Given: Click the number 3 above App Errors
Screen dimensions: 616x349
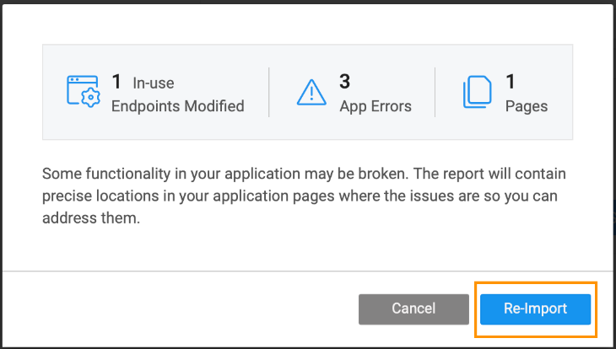Looking at the screenshot, I should click(344, 82).
